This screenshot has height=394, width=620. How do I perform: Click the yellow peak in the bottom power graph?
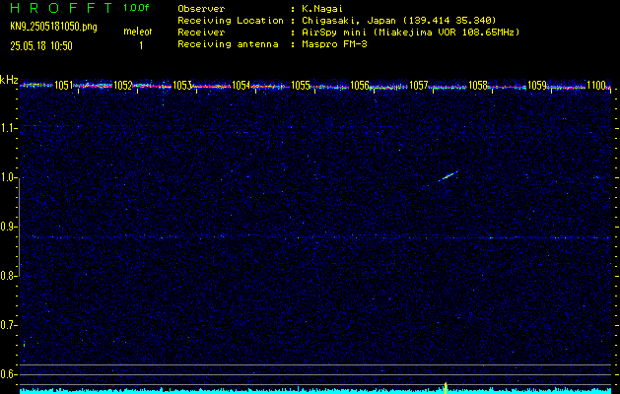point(446,388)
